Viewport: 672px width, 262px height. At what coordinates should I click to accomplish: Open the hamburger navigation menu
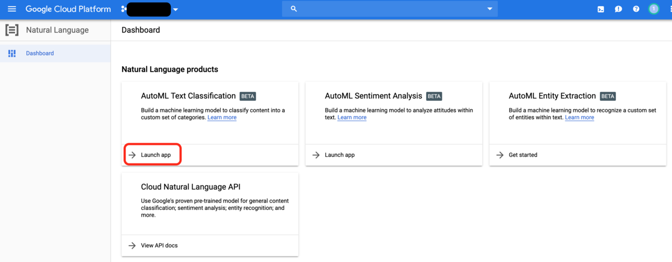(12, 9)
